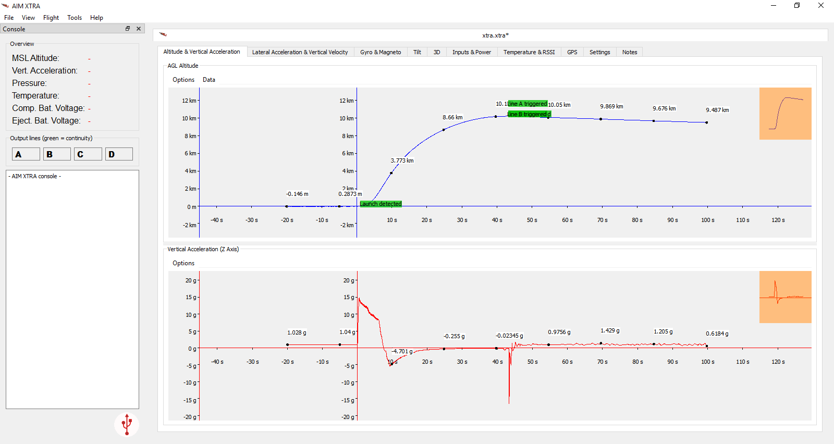834x444 pixels.
Task: Open the Help menu
Action: pyautogui.click(x=96, y=17)
